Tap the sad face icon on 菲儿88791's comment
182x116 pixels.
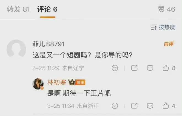click(115, 68)
